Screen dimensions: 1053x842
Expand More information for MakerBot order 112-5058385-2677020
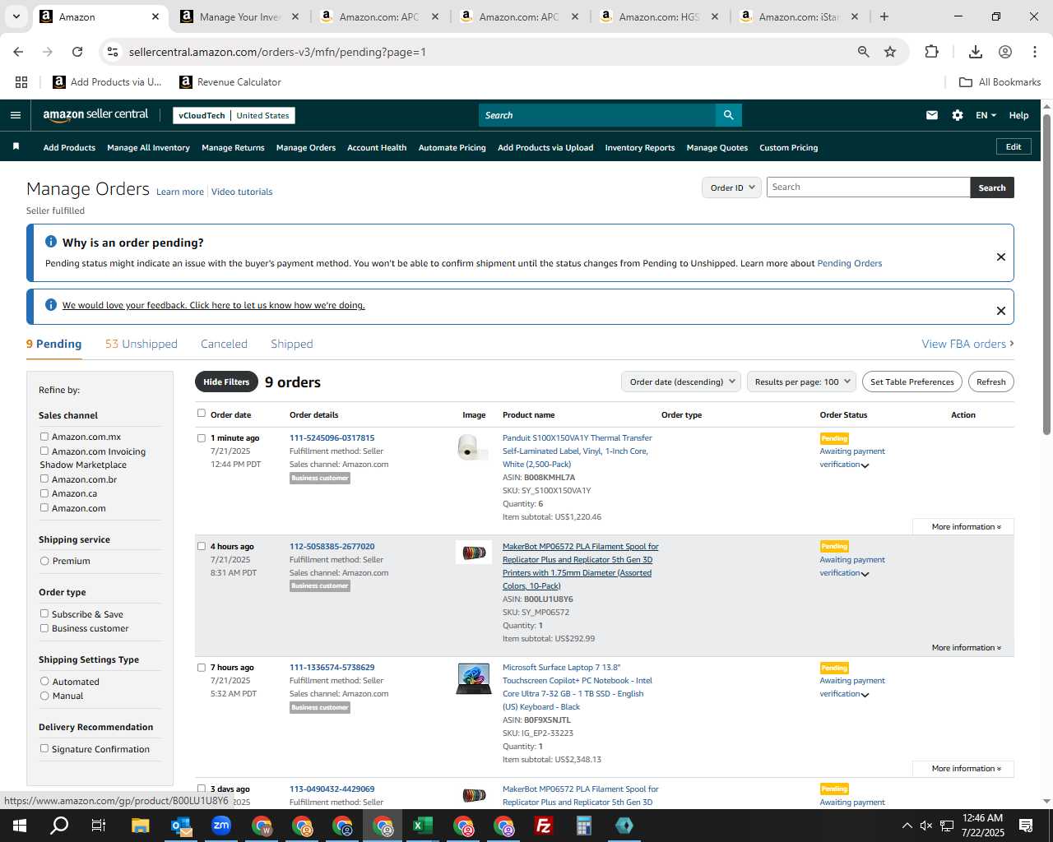click(966, 647)
